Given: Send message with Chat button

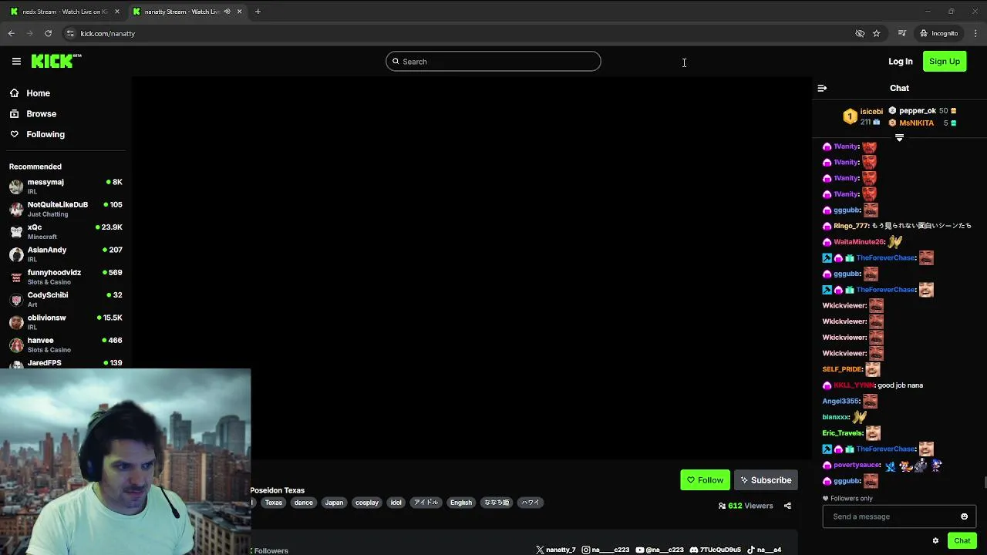Looking at the screenshot, I should point(962,540).
